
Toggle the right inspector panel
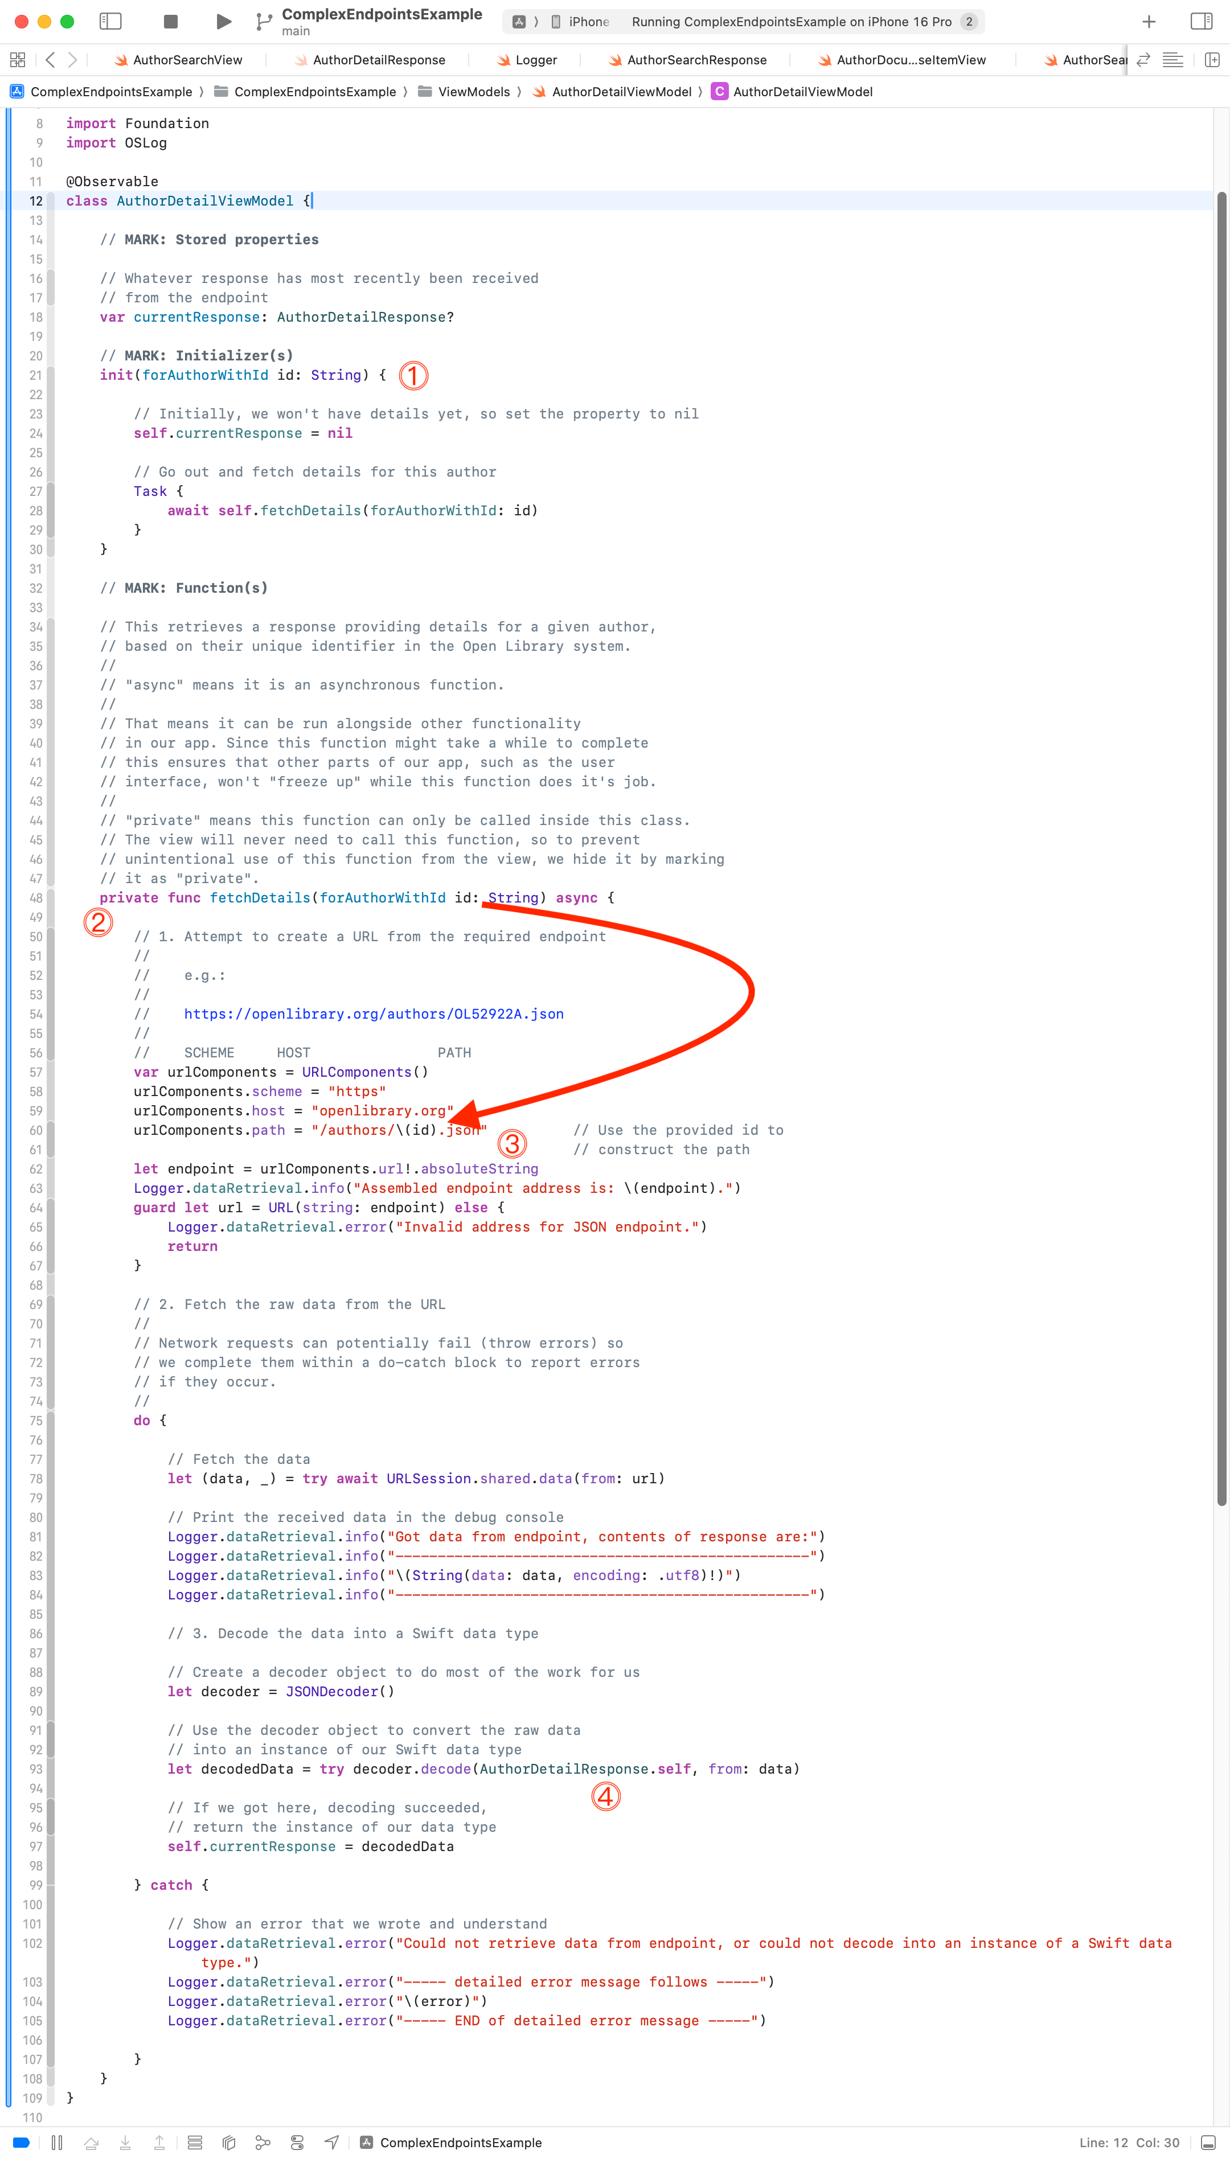(x=1200, y=22)
